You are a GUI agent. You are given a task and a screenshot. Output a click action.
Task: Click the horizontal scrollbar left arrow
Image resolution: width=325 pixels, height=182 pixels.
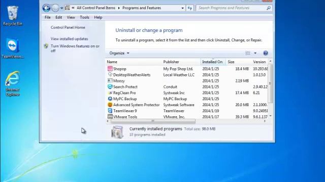[x=108, y=121]
